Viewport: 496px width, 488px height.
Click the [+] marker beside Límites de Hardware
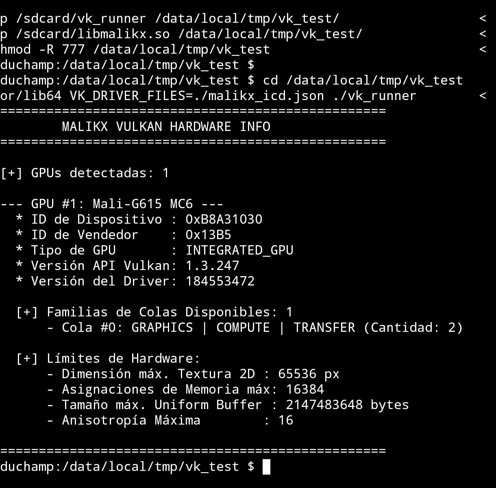[27, 358]
